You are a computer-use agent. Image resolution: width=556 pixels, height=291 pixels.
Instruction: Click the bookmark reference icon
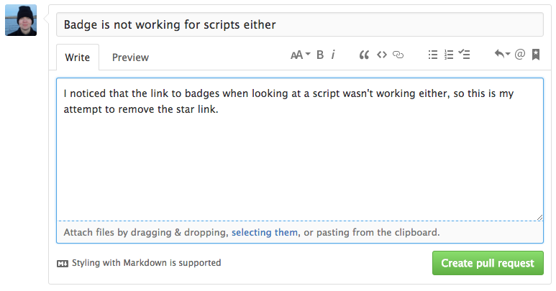[536, 55]
